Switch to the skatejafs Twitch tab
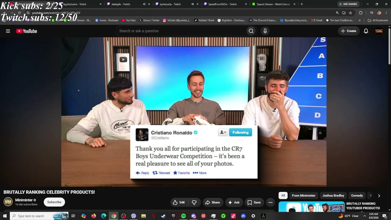The width and height of the screenshot is (391, 220). [121, 4]
